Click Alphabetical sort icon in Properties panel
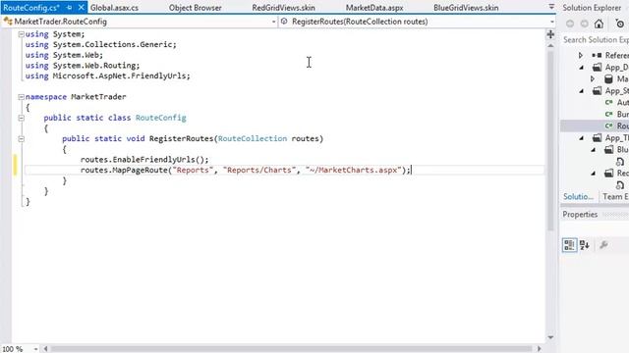 coord(585,245)
